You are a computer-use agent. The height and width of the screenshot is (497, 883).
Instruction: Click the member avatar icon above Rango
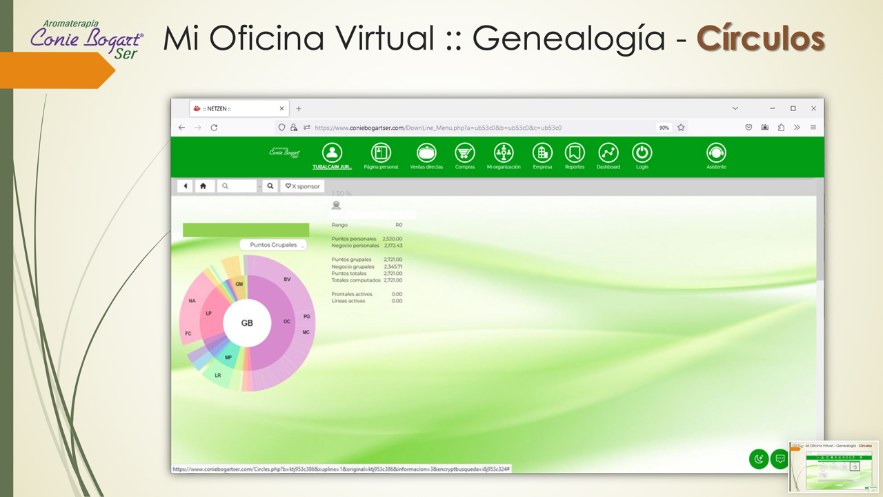[x=337, y=205]
